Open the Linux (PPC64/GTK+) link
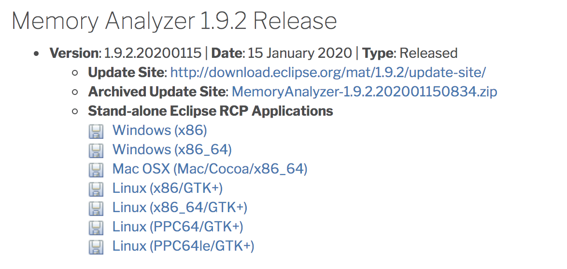Screen dimensions: 567x269 tap(178, 227)
